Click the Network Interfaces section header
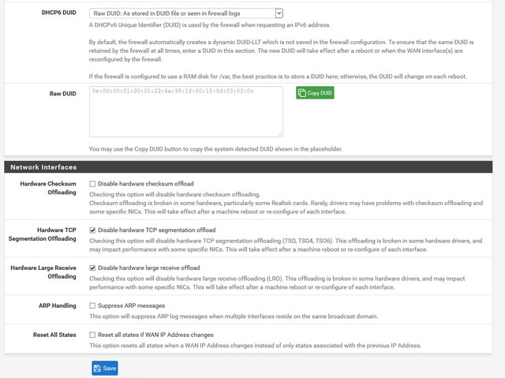This screenshot has width=505, height=378. pyautogui.click(x=248, y=167)
